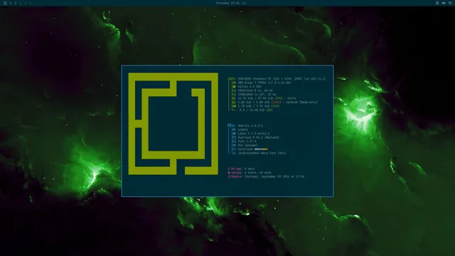Click the window manager icon beside Hyprland
The width and height of the screenshot is (455, 256).
click(234, 137)
